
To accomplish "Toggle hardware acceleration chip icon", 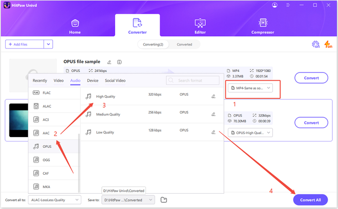I will click(x=316, y=44).
